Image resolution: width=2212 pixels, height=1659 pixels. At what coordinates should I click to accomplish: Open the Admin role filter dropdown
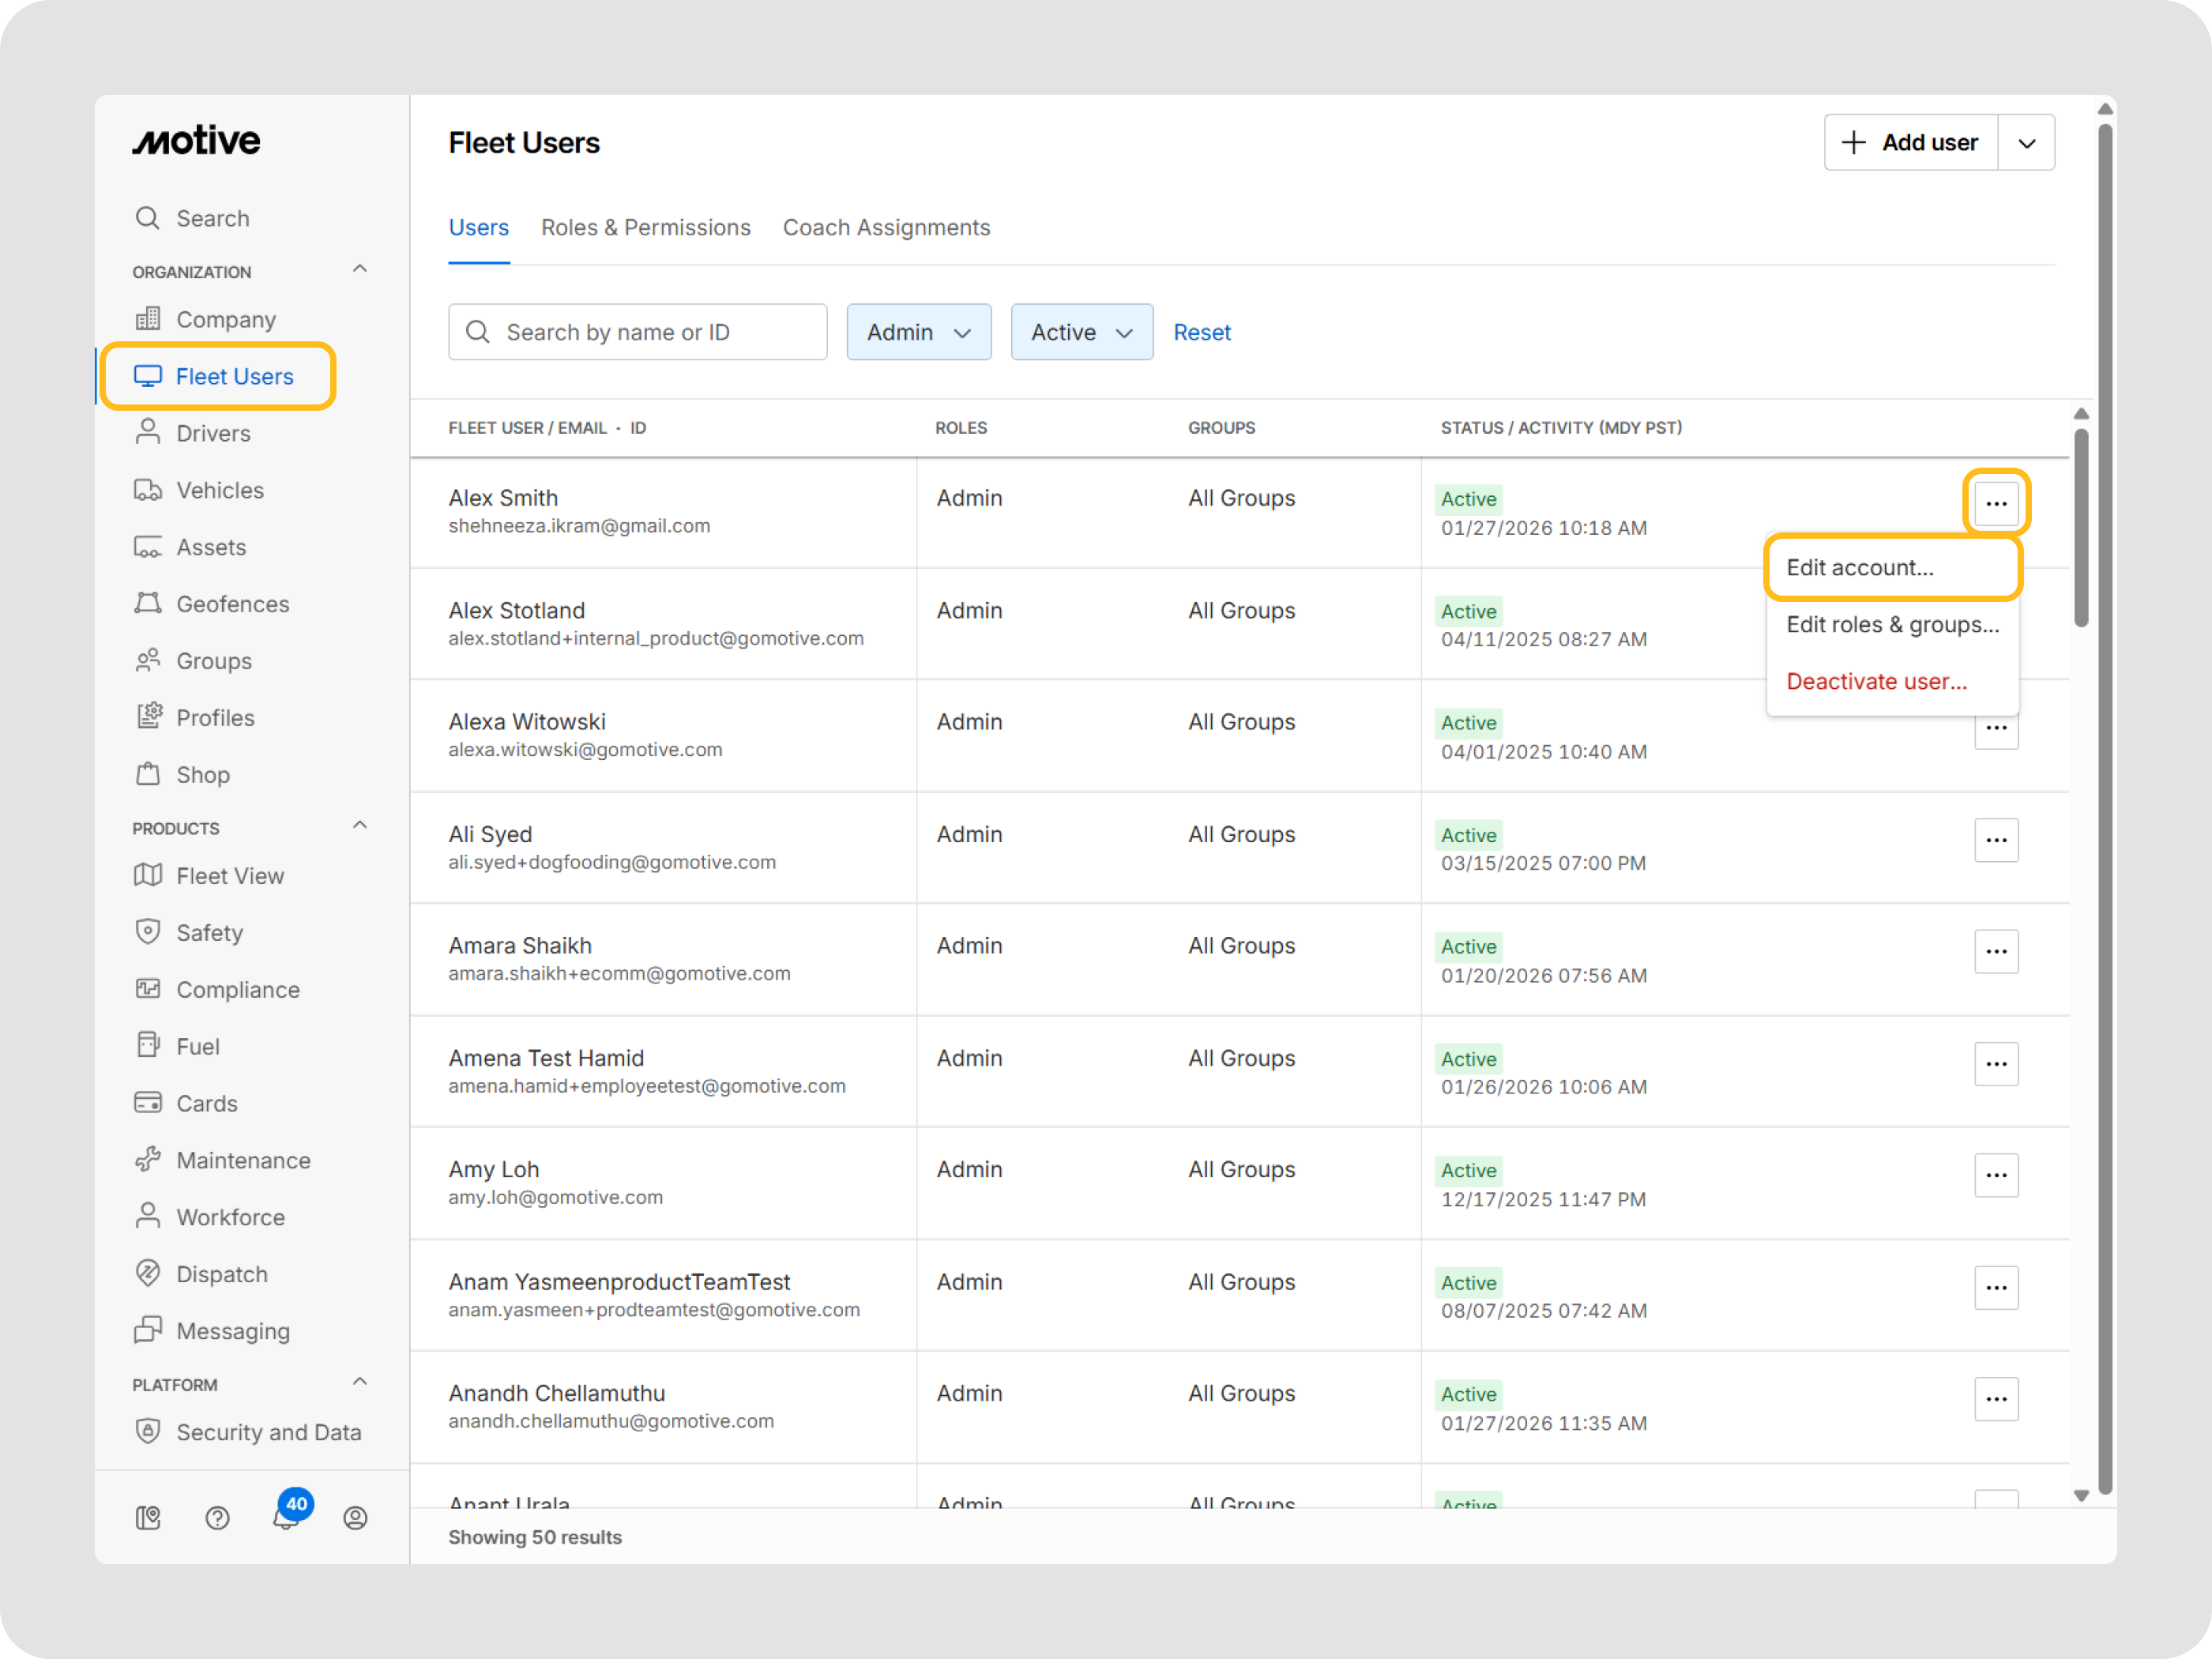(918, 332)
